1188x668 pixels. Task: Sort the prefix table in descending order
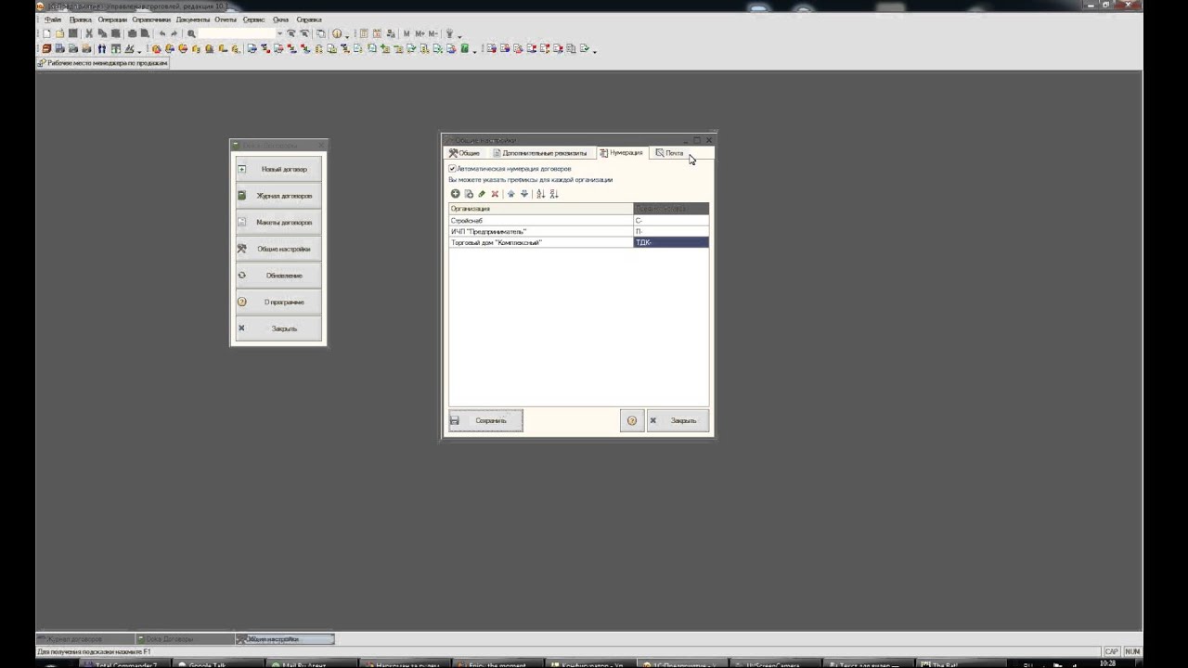pos(554,194)
